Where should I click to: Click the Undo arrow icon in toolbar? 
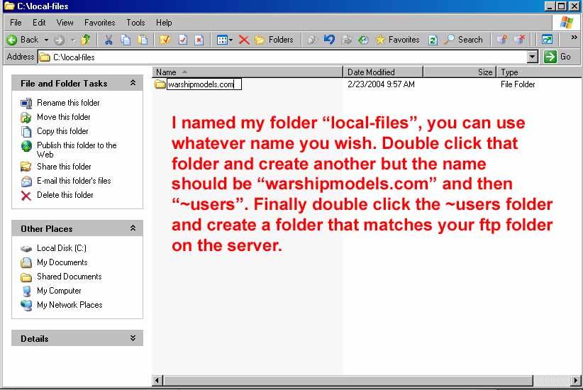329,40
